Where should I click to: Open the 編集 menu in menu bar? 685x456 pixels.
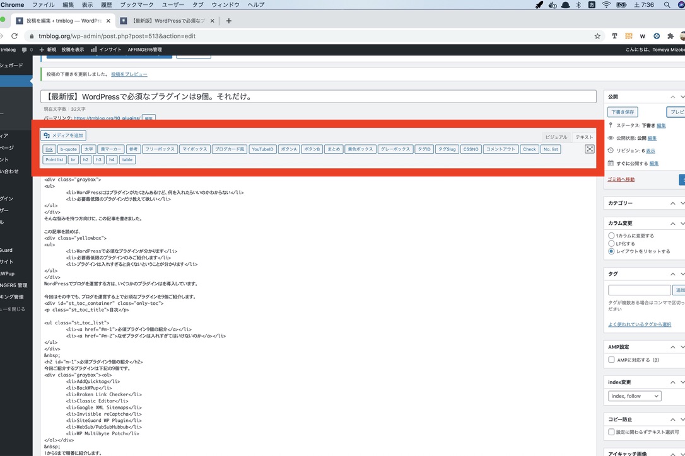click(x=68, y=5)
